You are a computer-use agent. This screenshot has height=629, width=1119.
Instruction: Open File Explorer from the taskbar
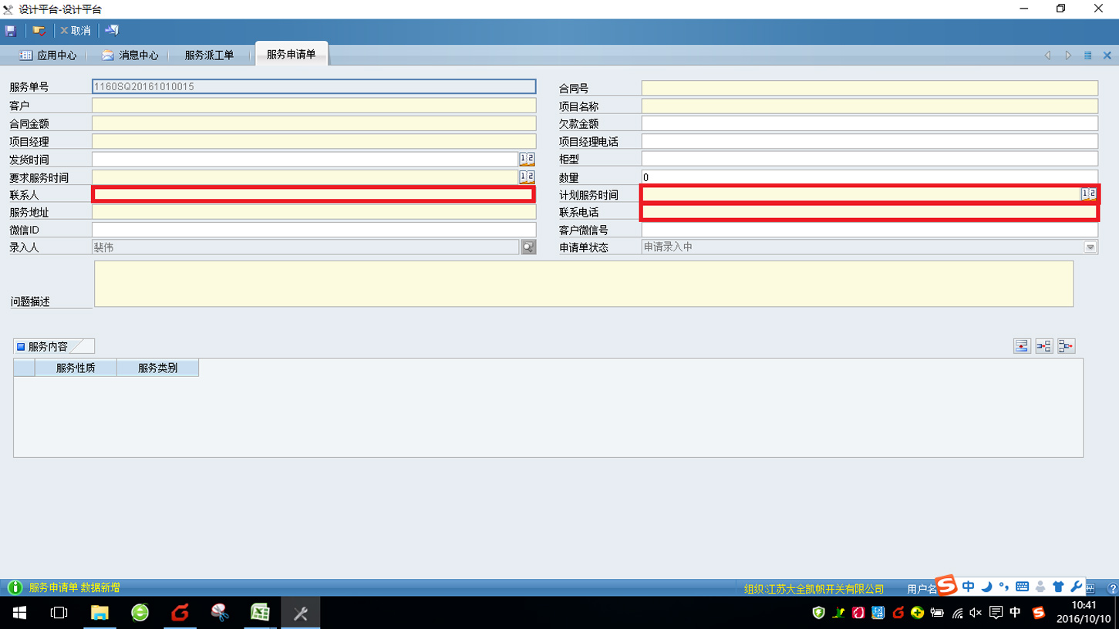99,613
